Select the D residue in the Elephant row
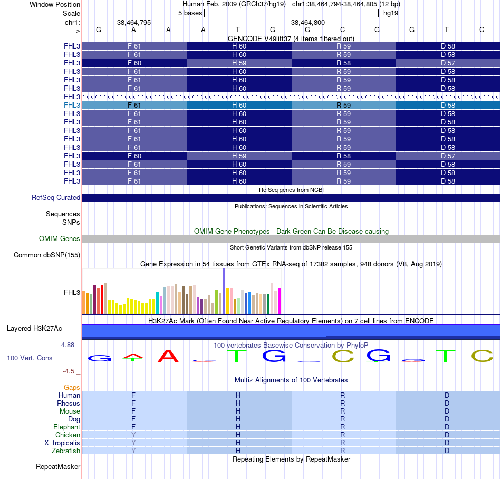Screen dimensions: 501x479 pyautogui.click(x=447, y=427)
